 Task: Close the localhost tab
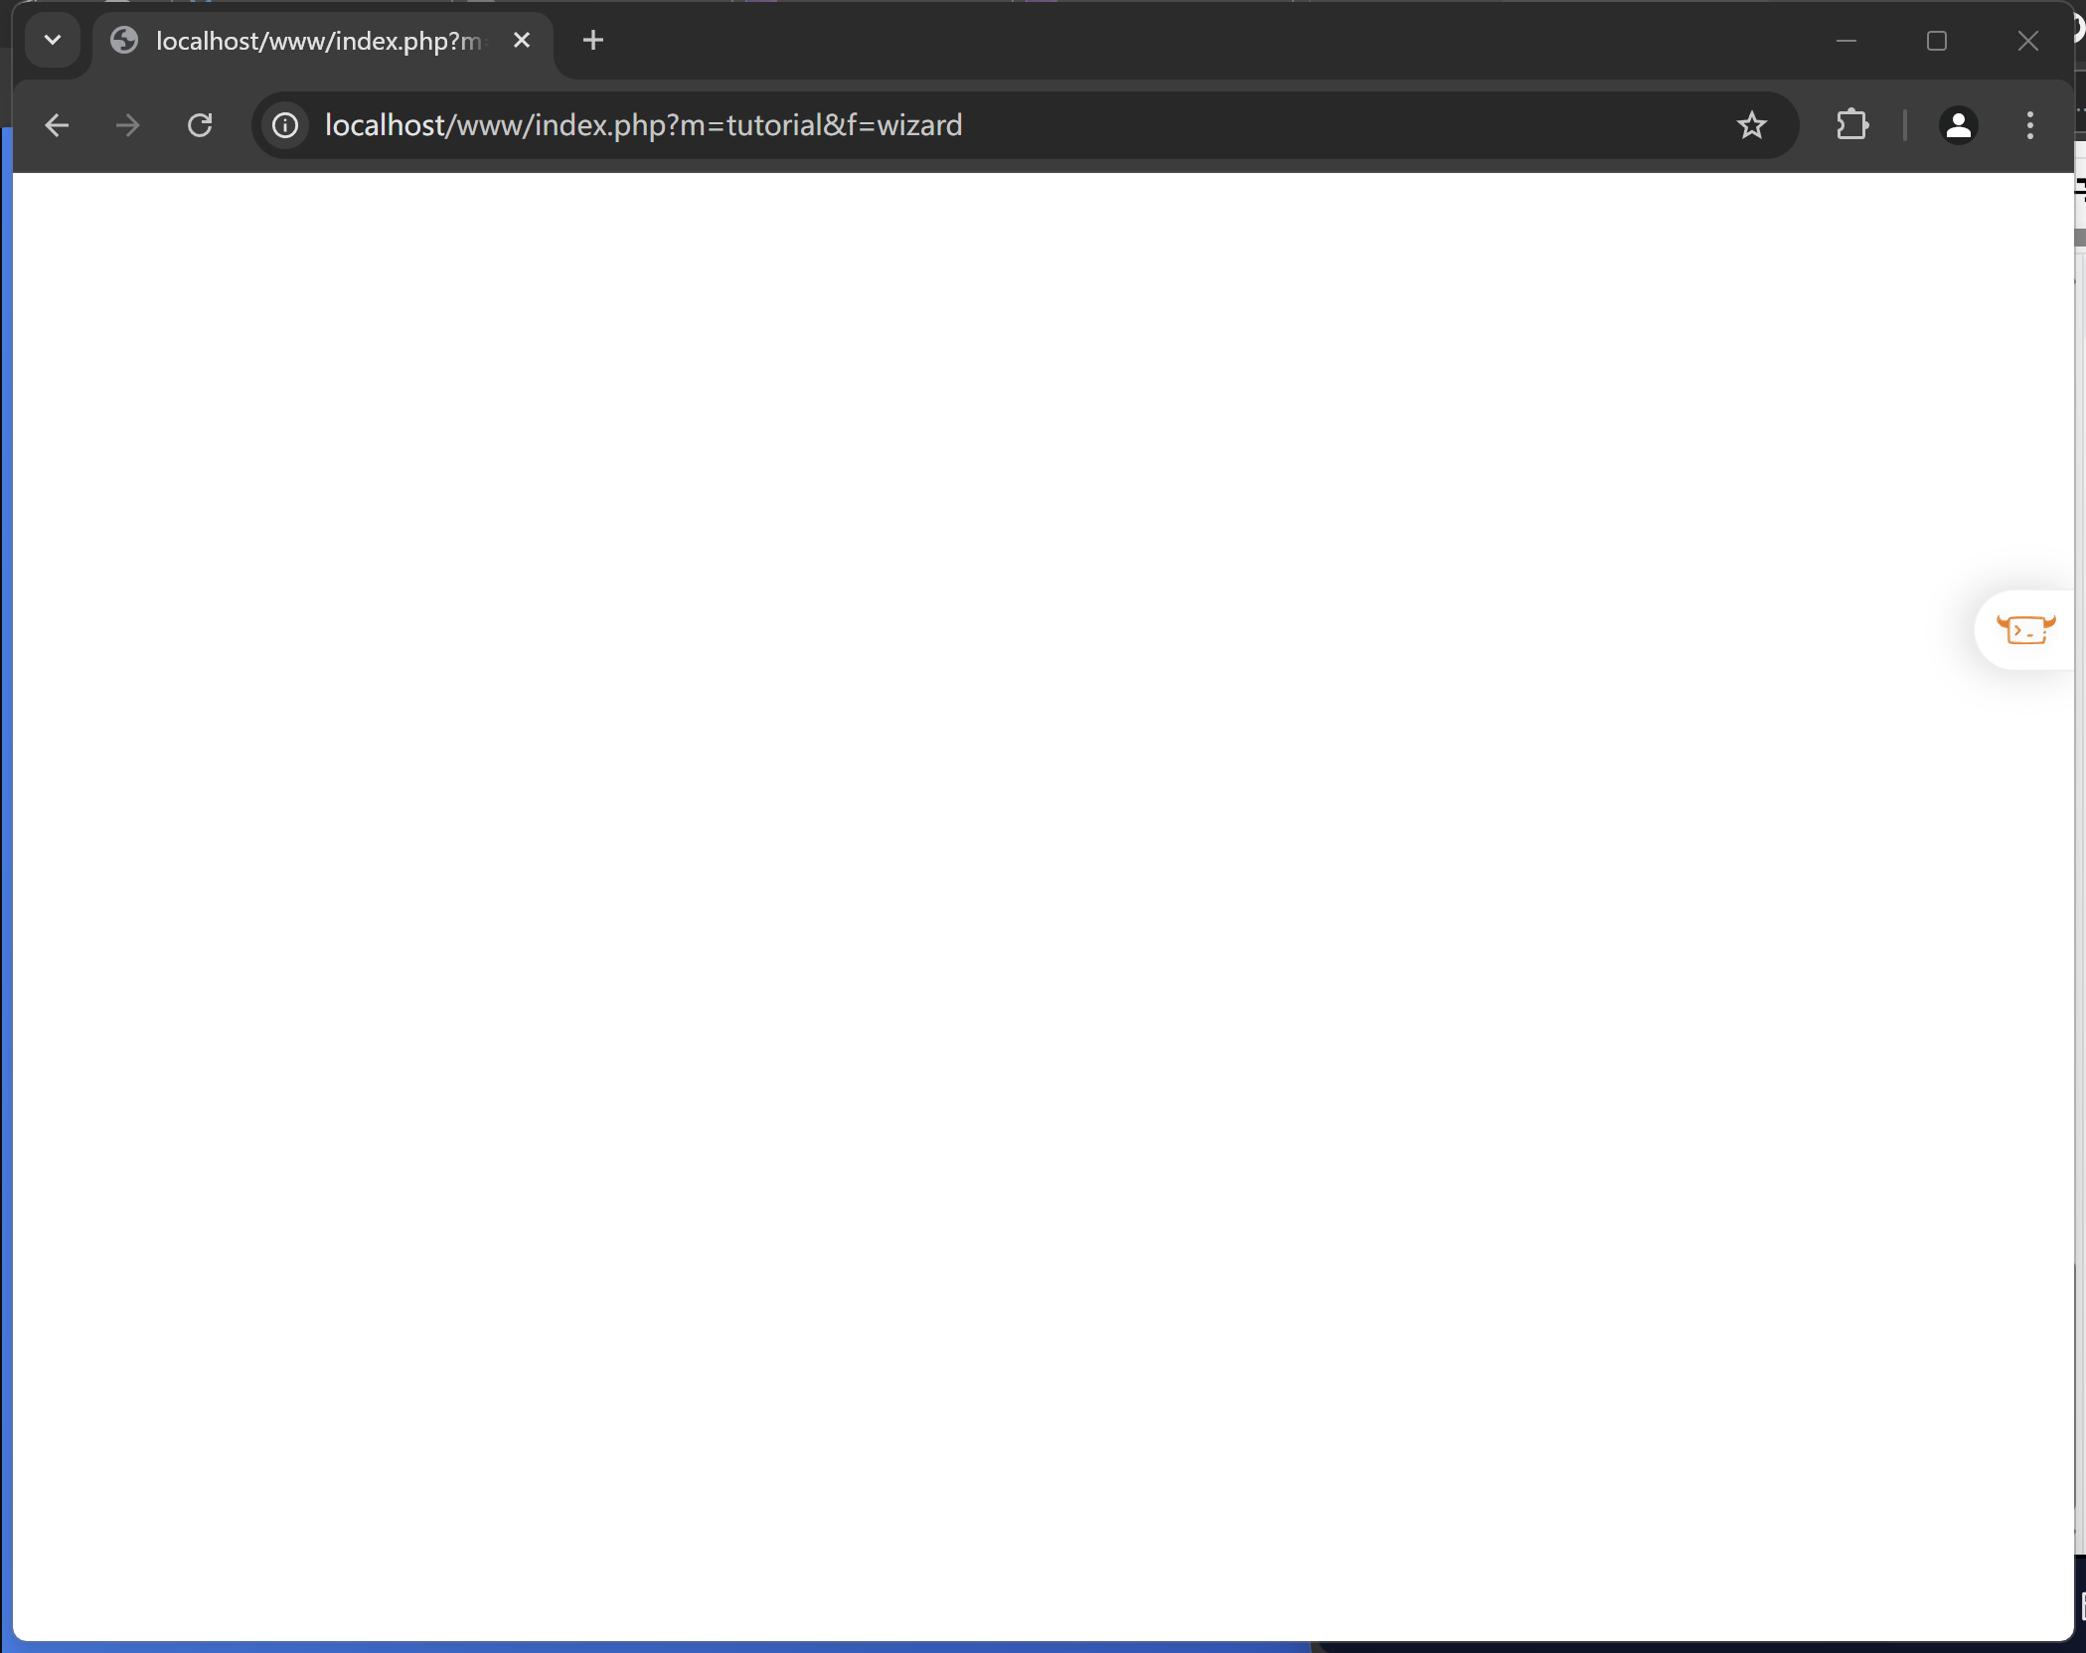pyautogui.click(x=522, y=41)
